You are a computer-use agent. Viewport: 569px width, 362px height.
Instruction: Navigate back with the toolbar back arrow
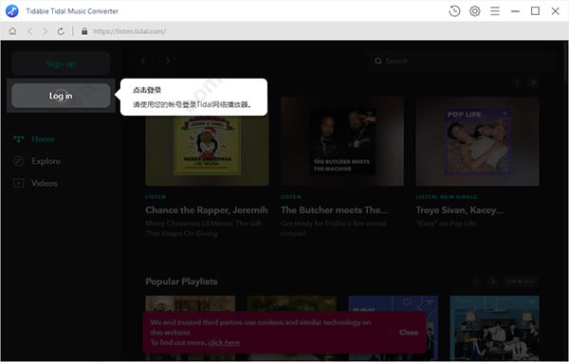(30, 31)
